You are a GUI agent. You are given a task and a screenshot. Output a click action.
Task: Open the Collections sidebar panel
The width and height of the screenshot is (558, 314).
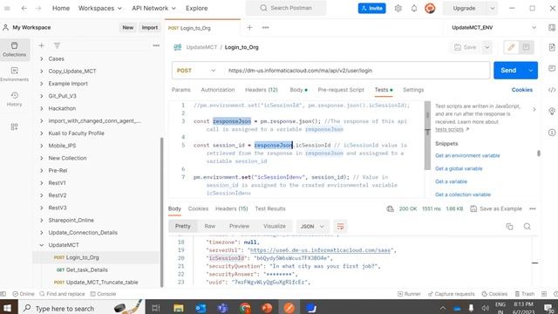point(14,50)
